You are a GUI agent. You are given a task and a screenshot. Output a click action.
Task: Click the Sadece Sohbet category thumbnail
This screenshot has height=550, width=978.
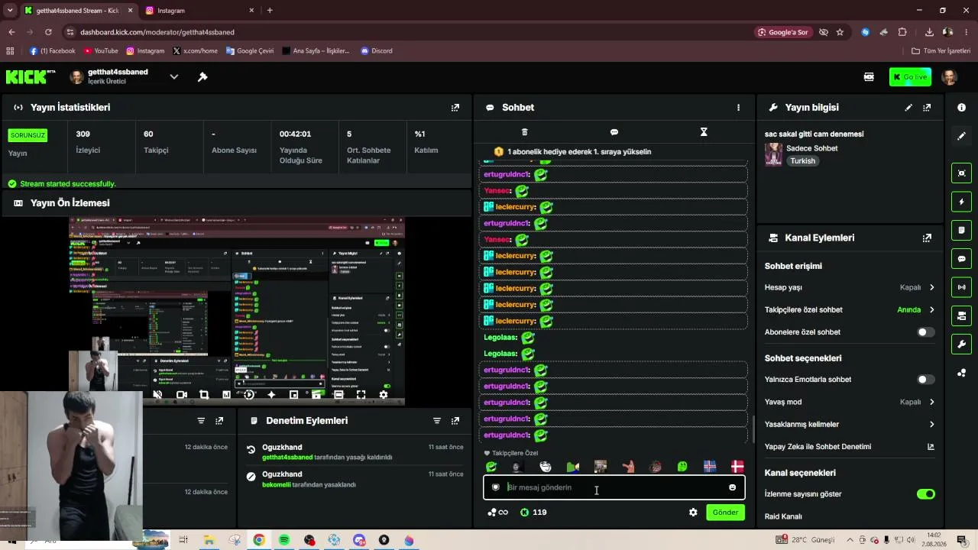(x=773, y=154)
